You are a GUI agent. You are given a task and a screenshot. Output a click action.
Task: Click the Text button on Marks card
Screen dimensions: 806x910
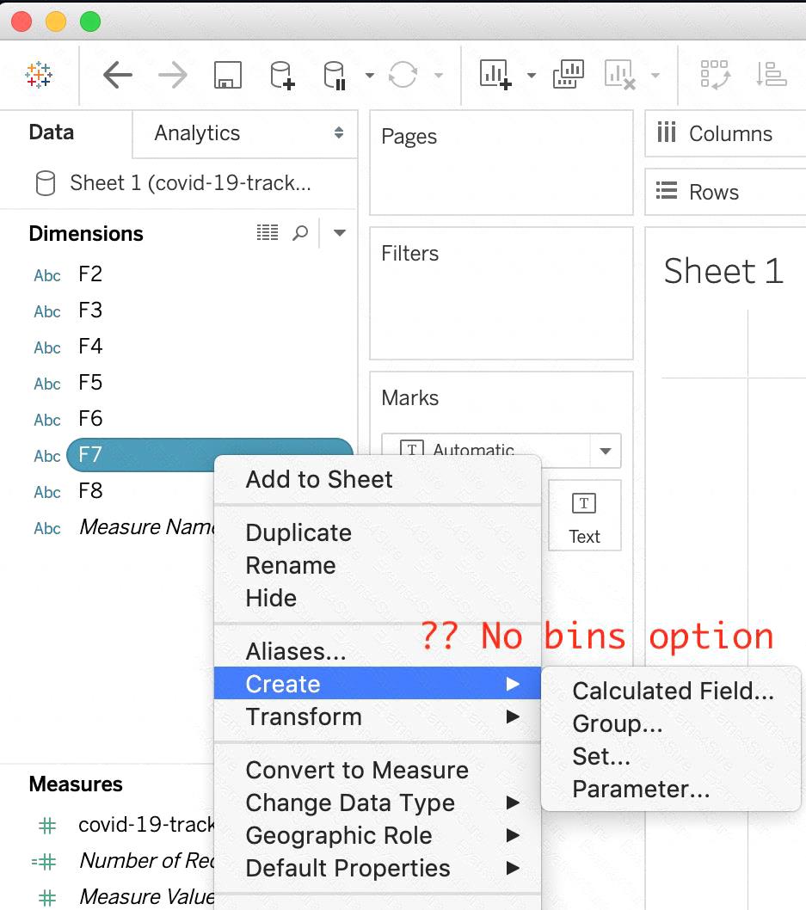pos(584,515)
